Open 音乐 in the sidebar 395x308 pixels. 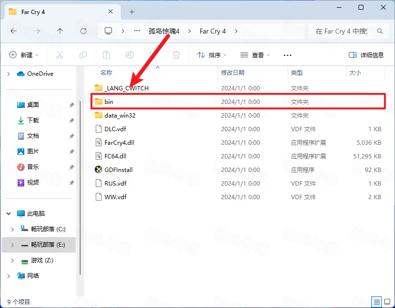click(33, 167)
